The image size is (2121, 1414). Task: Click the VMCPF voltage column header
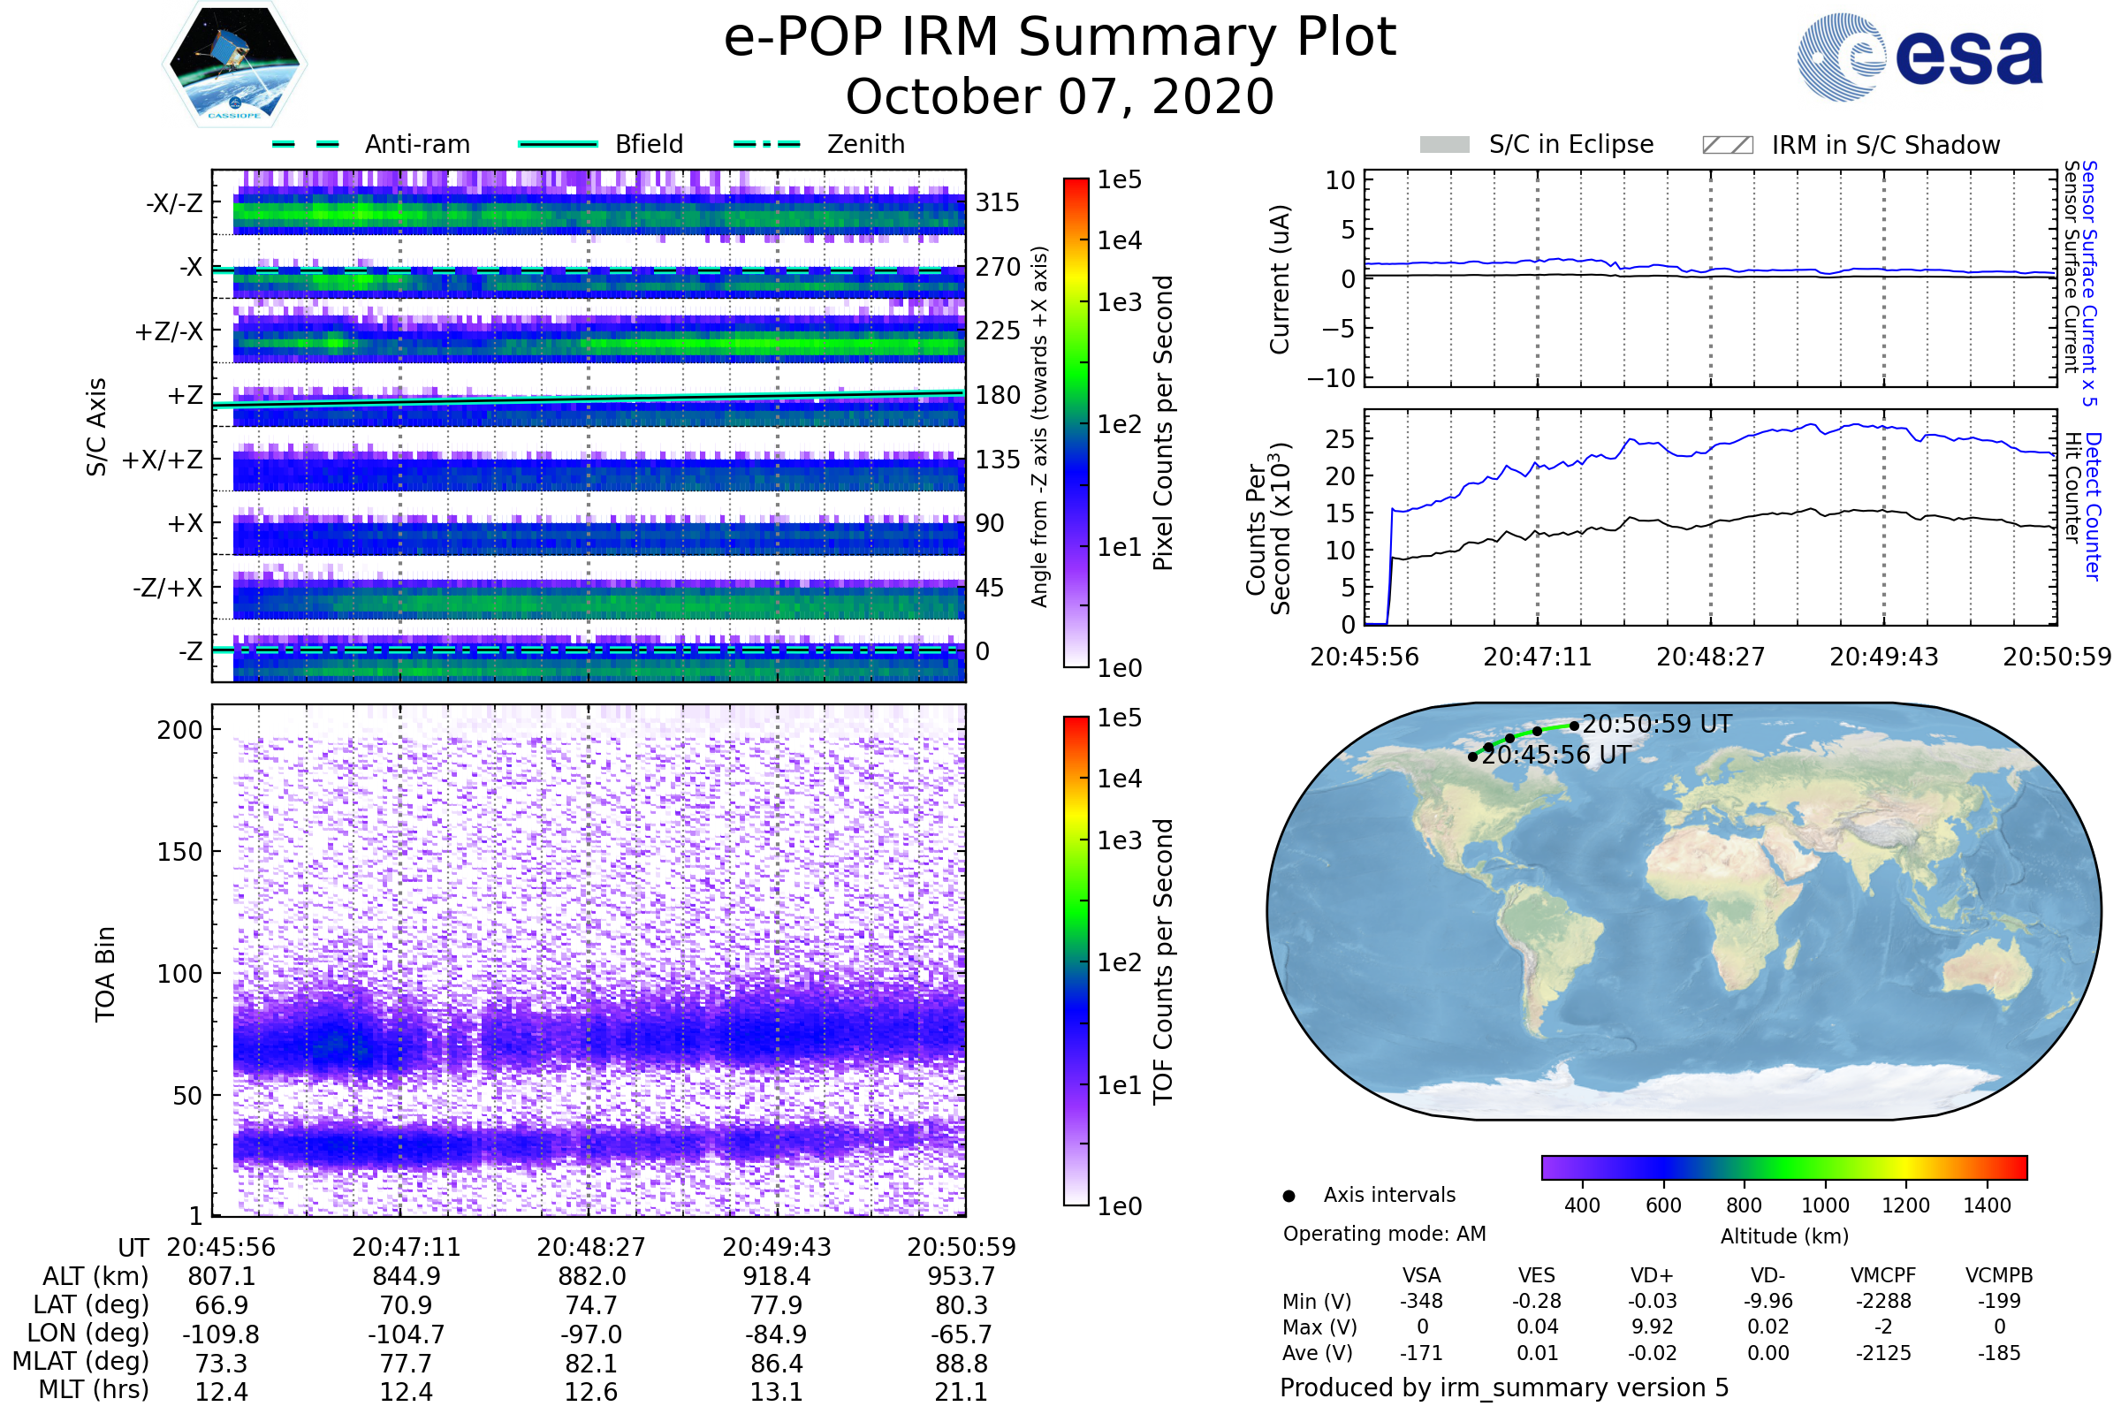point(1883,1275)
